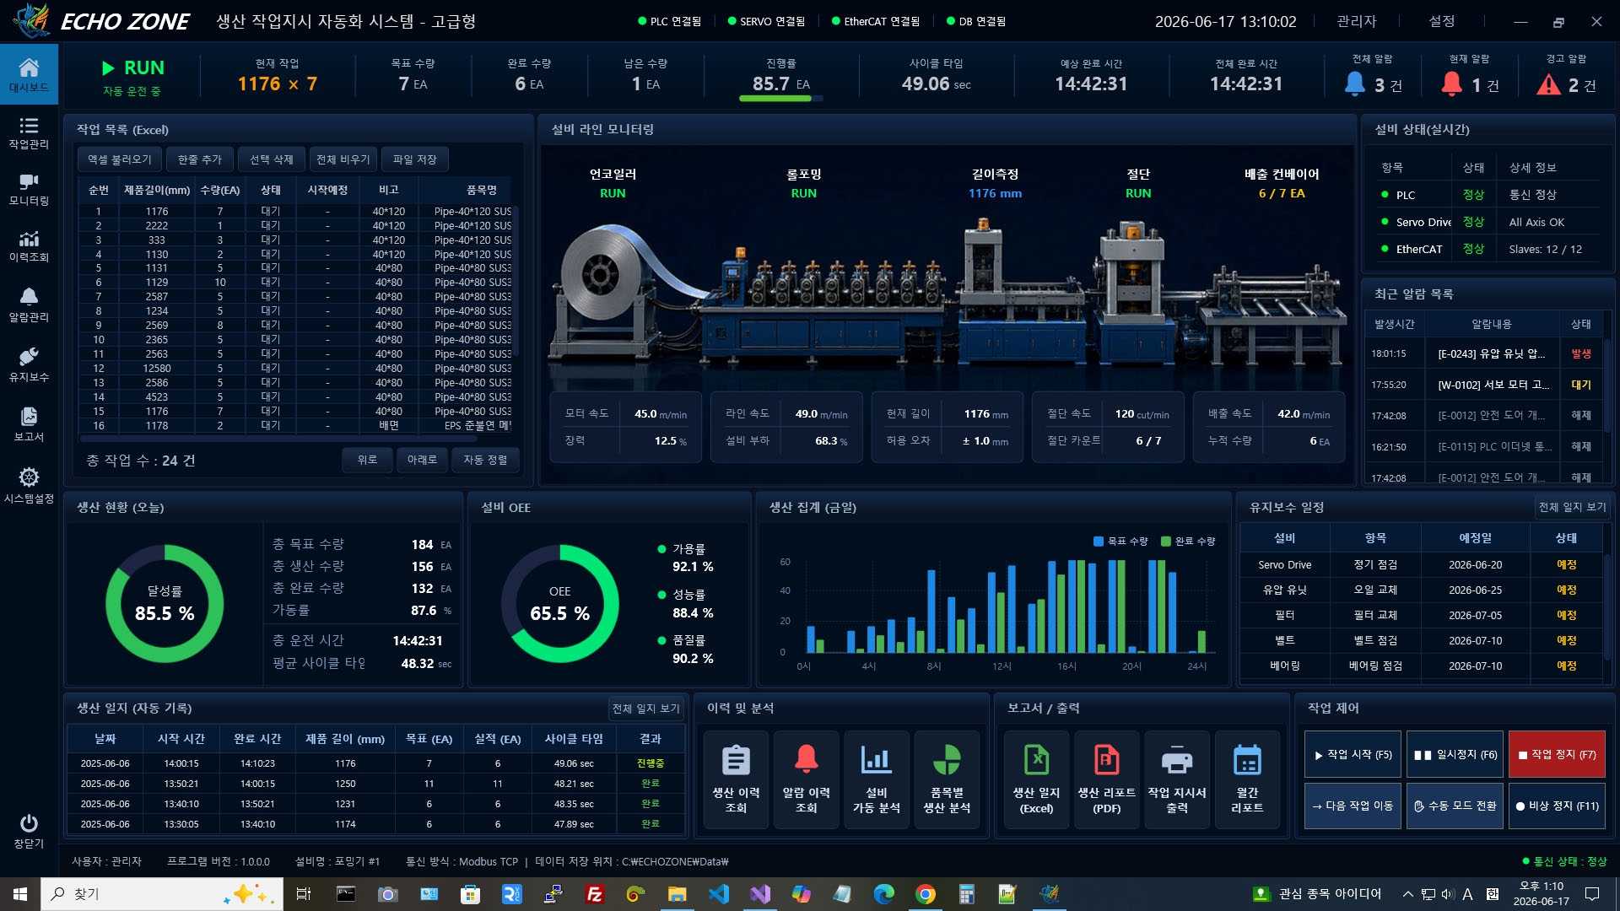Click 생산 리포트 (PDF) icon

pos(1106,779)
